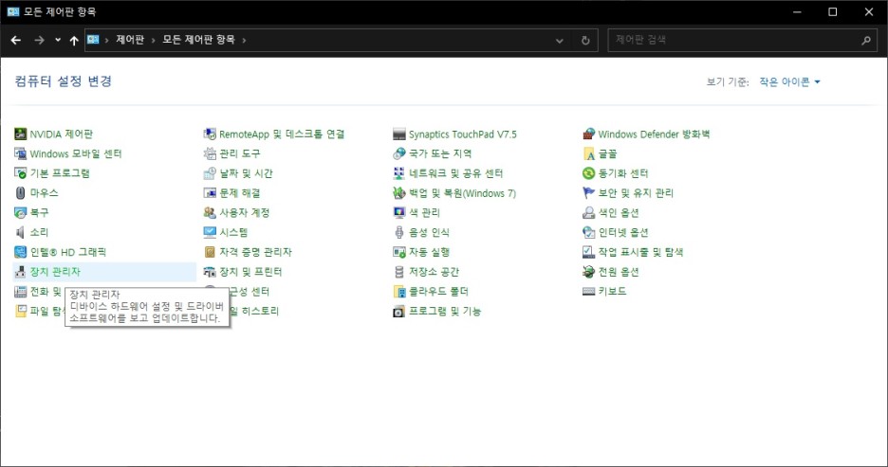Click the 소리 speaker icon
The width and height of the screenshot is (888, 467).
coord(20,232)
